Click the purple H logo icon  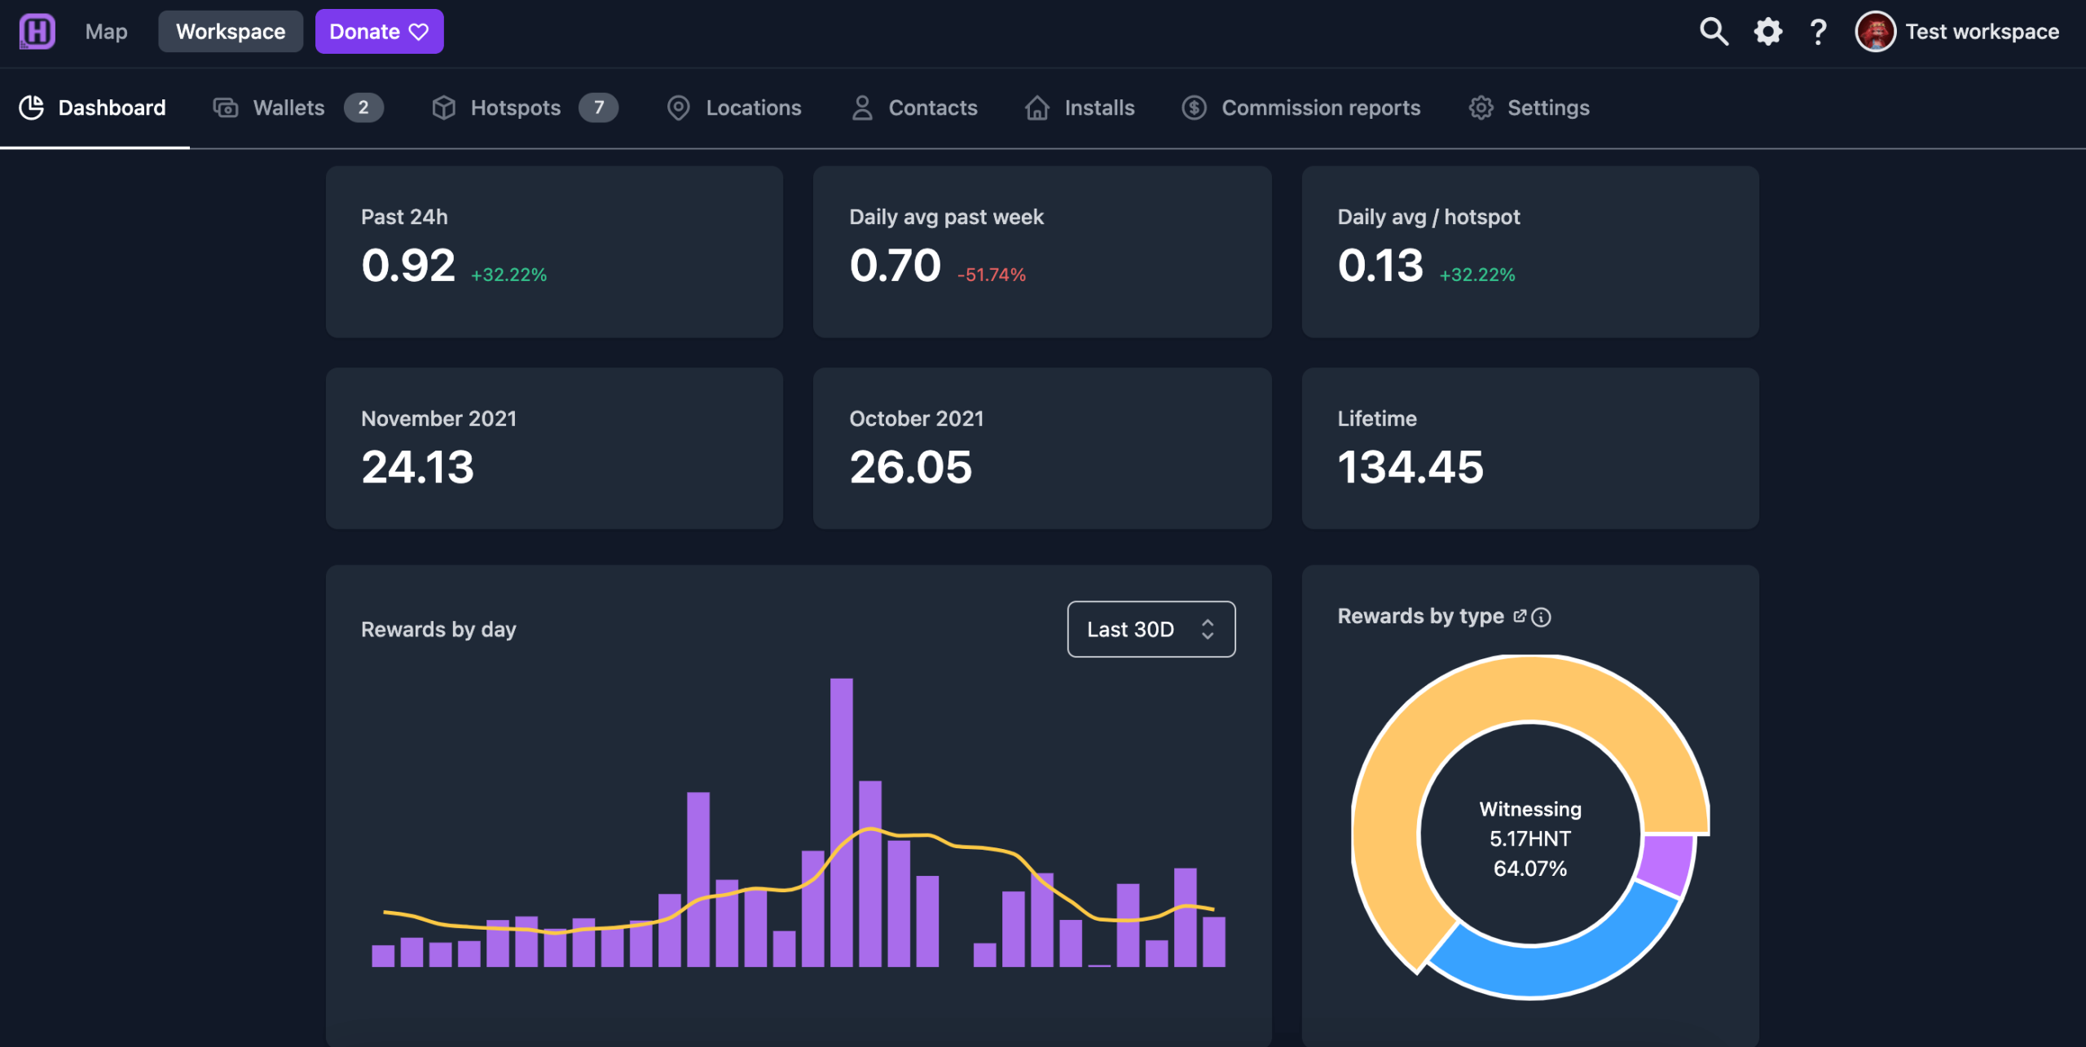(37, 32)
